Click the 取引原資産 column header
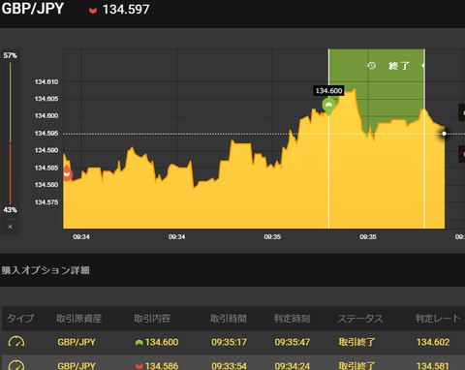This screenshot has height=370, width=465. pyautogui.click(x=79, y=319)
